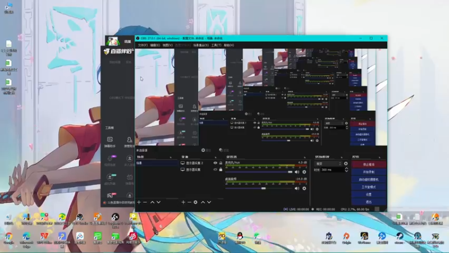Screen dimensions: 449x253
Task: Remove the selected scene with the minus icon
Action: [x=145, y=202]
